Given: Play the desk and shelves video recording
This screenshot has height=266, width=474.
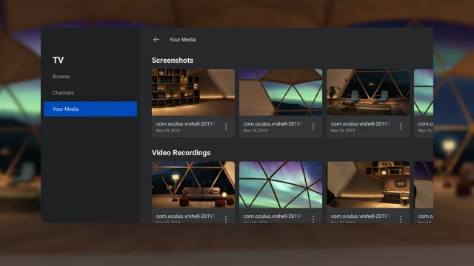Looking at the screenshot, I should click(x=368, y=185).
